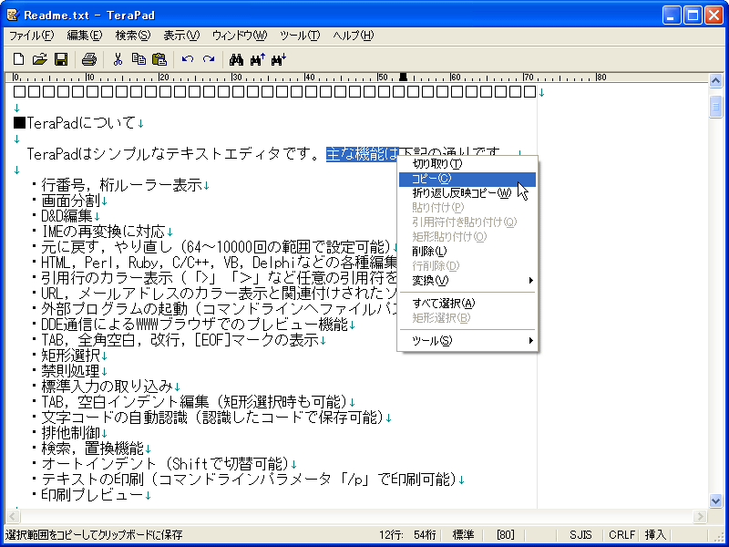The width and height of the screenshot is (729, 547).
Task: Print the document via the printer icon
Action: pos(88,59)
